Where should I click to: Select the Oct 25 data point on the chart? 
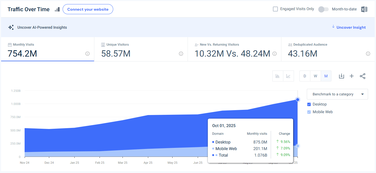298,100
